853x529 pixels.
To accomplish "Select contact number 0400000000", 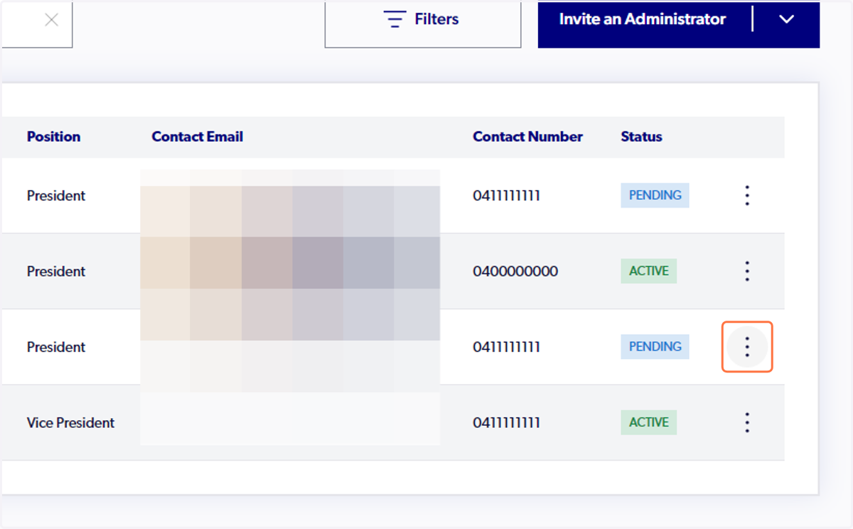I will [515, 271].
